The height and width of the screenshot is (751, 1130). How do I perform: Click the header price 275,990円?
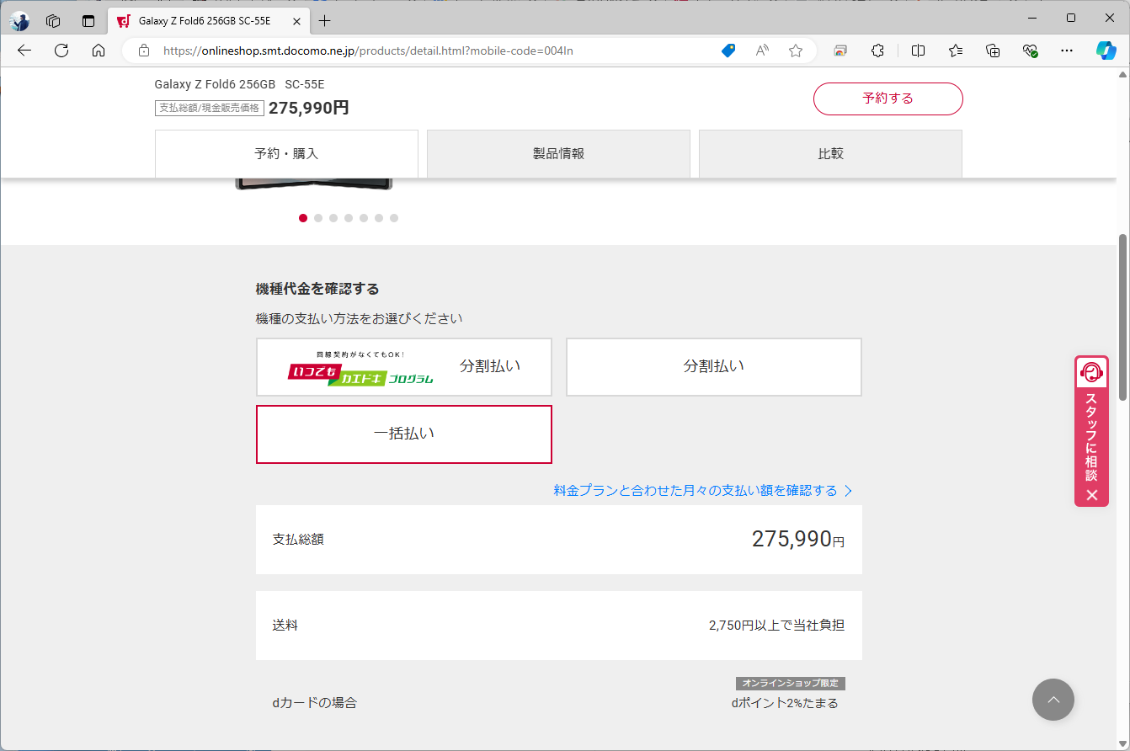tap(309, 108)
